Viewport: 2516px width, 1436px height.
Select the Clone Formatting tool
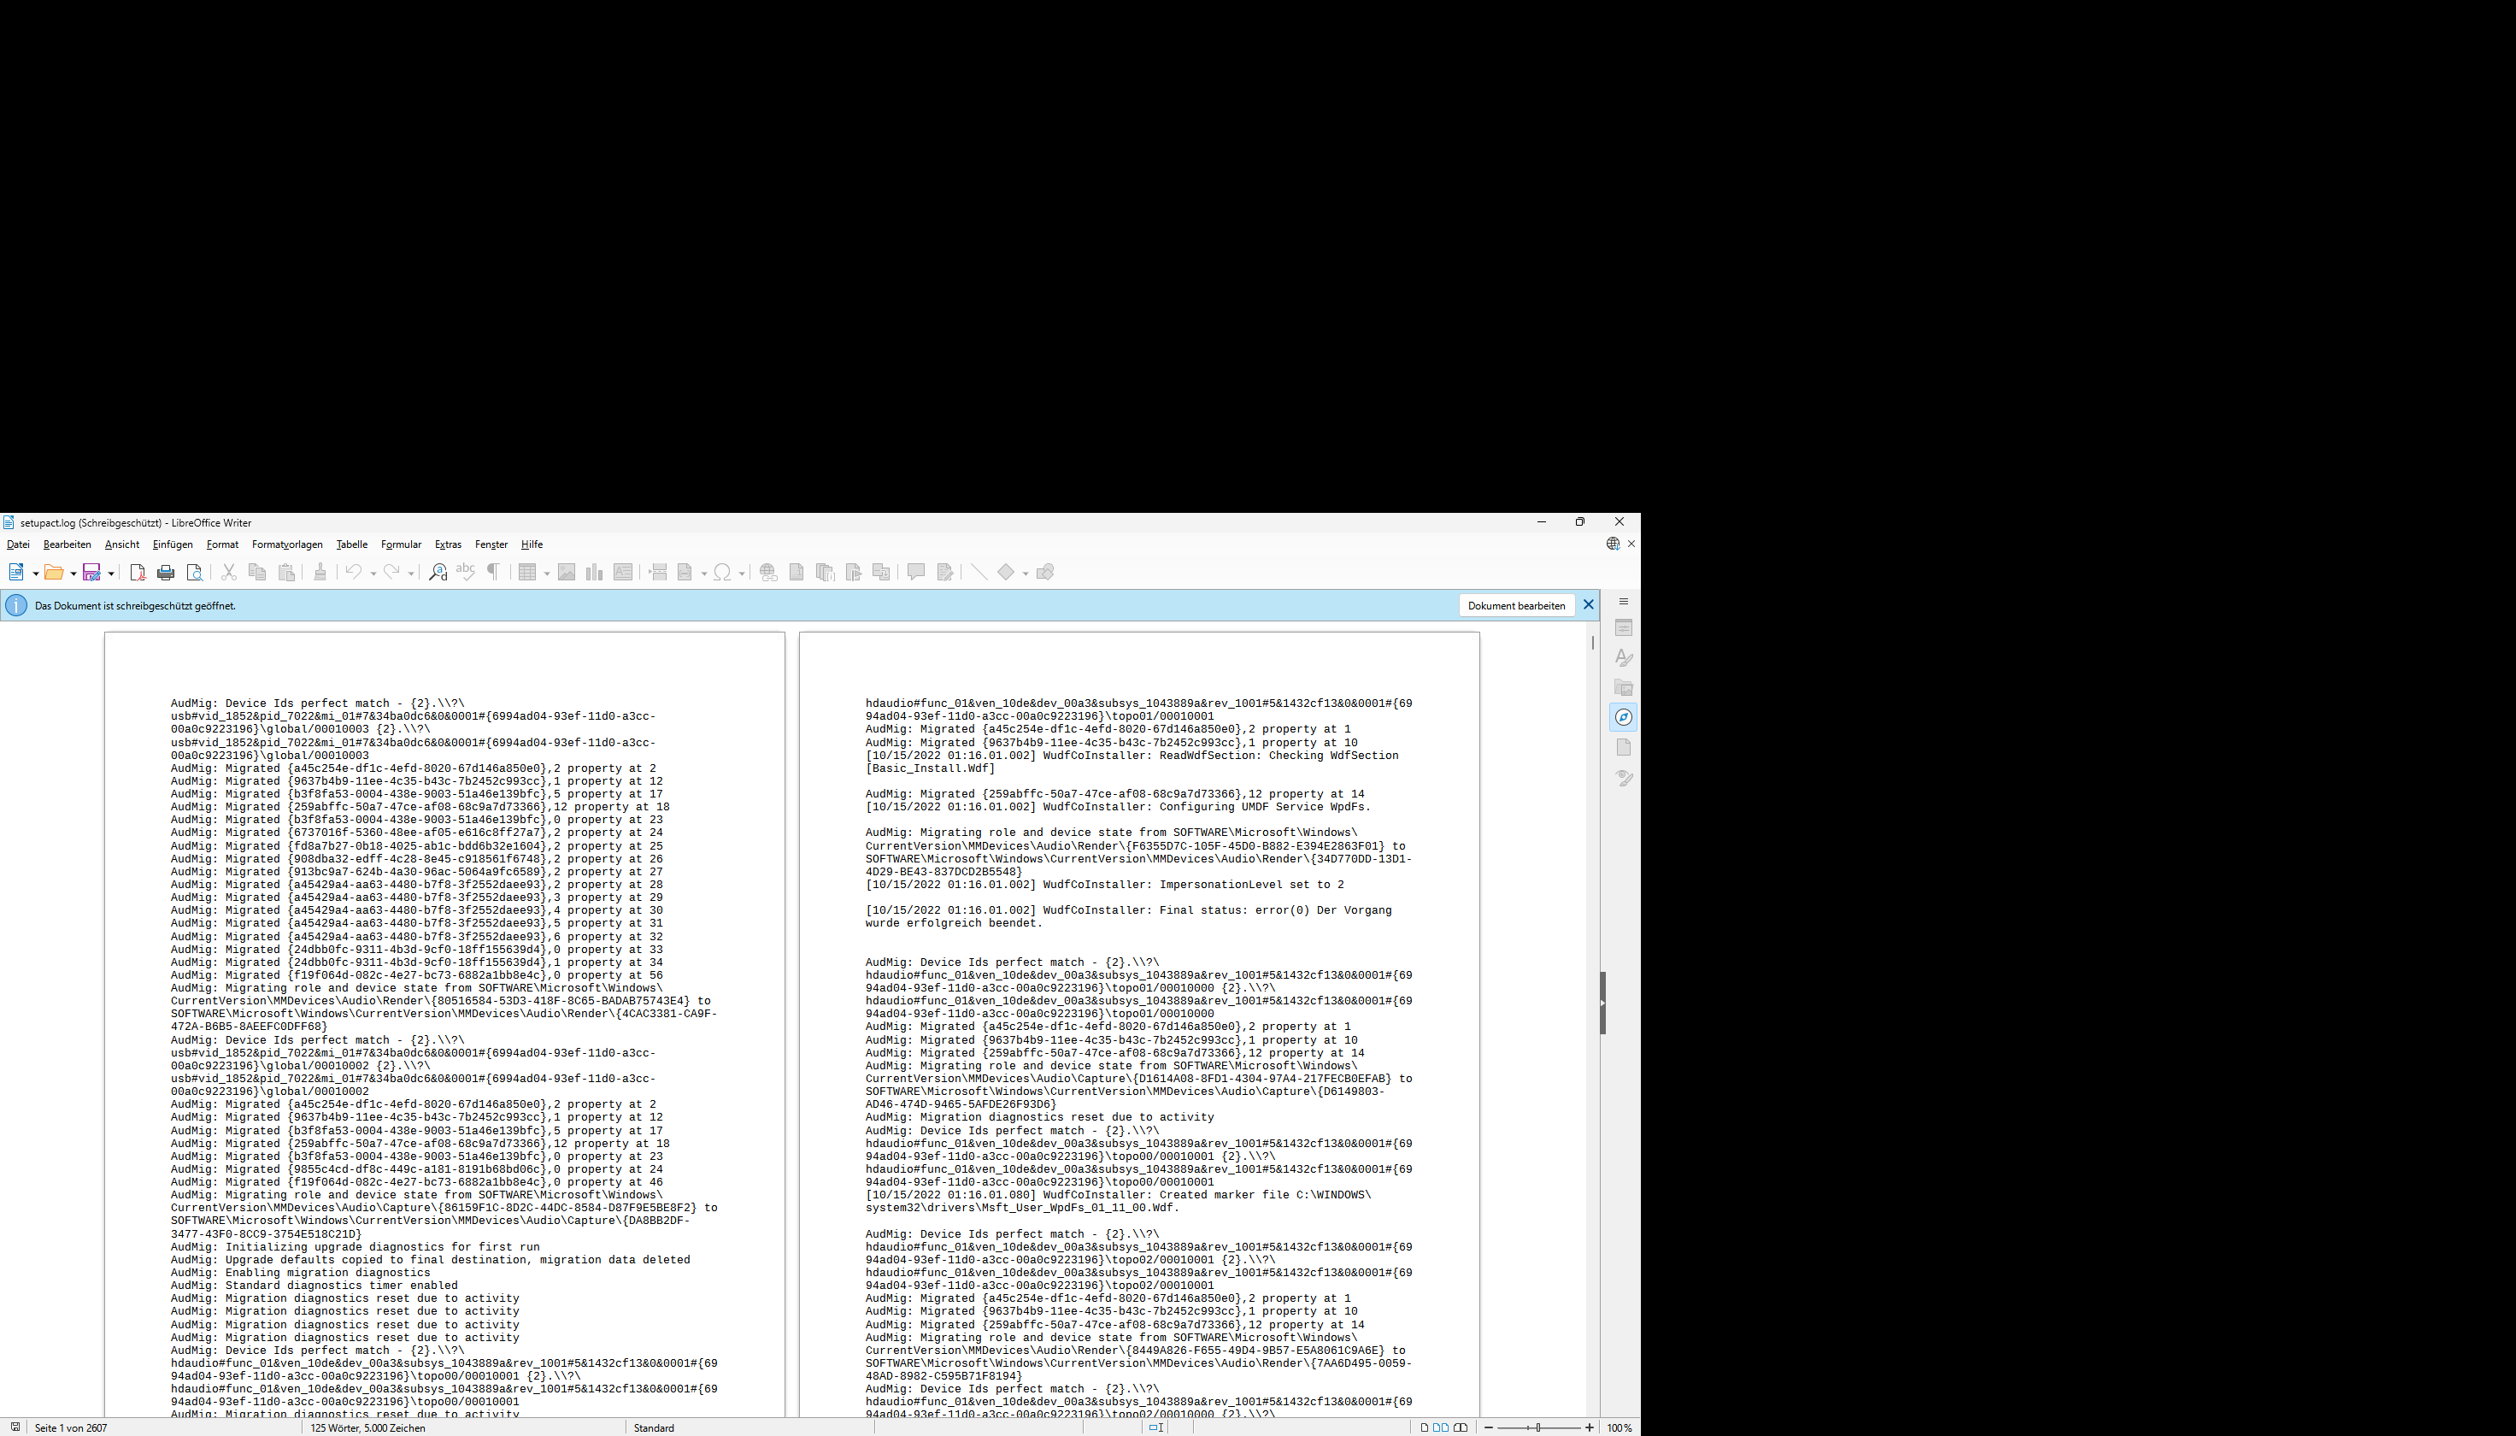pyautogui.click(x=320, y=572)
